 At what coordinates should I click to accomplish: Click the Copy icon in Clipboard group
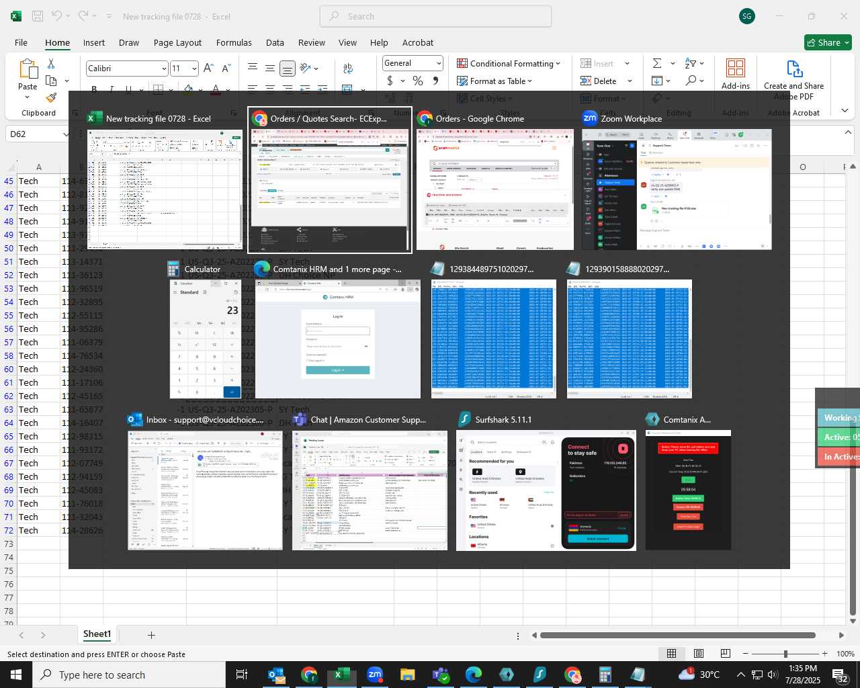point(51,81)
